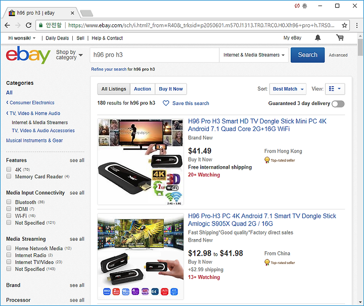Viewport: 364px width, 306px height.
Task: Switch to the Auction tab
Action: tap(143, 89)
